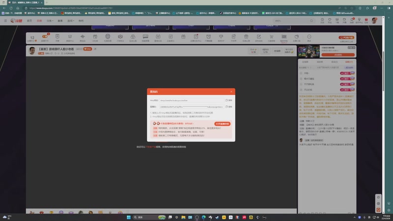Reload the page in the browser
Viewport: 393px width, 221px height.
click(x=11, y=8)
